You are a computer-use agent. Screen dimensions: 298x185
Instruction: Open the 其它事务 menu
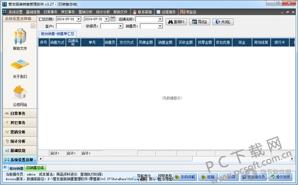(x=68, y=12)
